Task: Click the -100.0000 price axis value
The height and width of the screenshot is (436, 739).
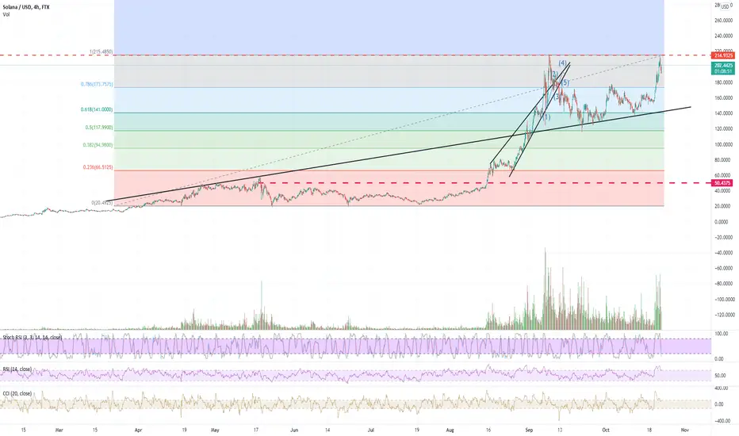Action: pos(724,300)
